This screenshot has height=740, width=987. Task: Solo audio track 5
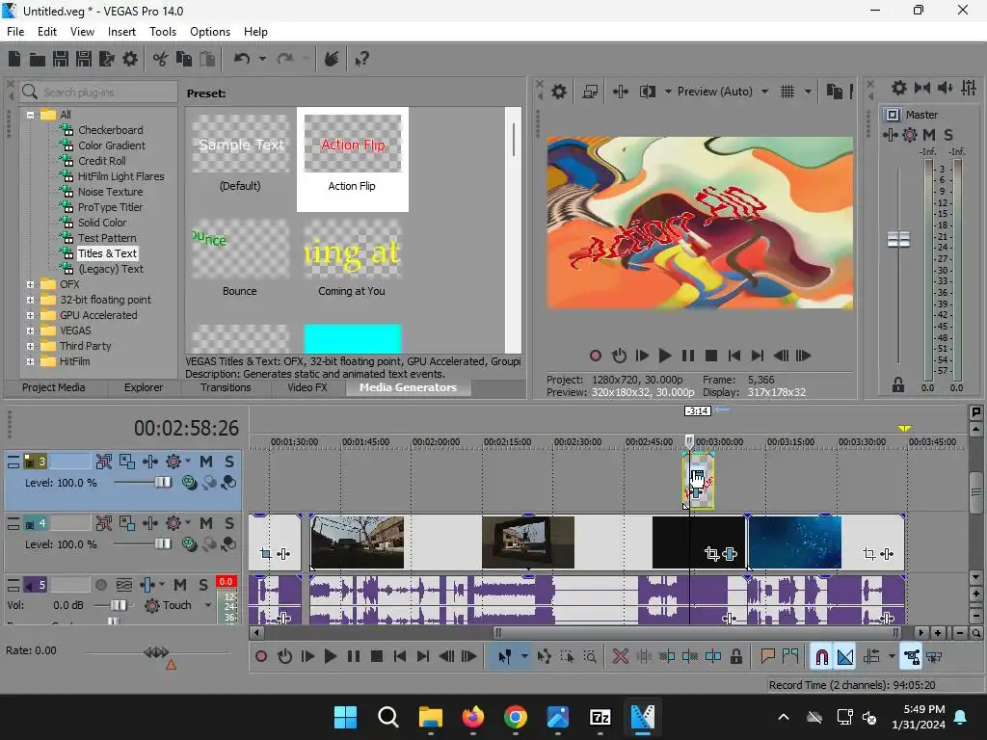202,585
